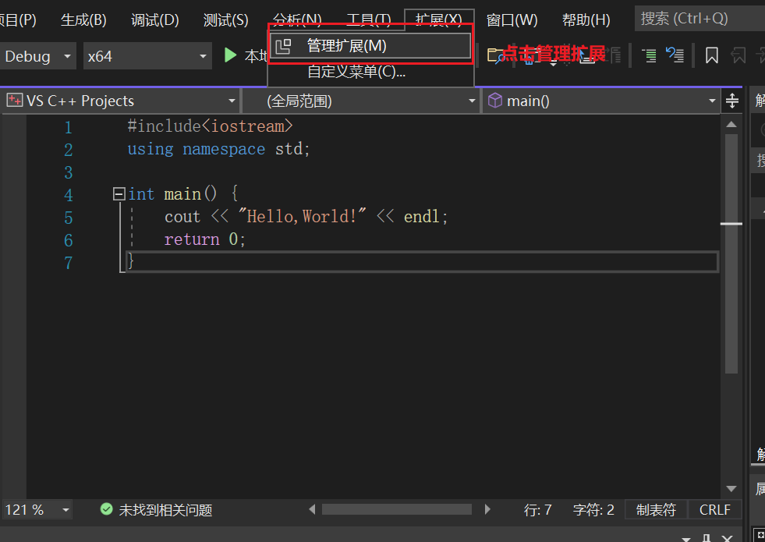Click the 搜索 (Ctrl+Q) search box
Image resolution: width=765 pixels, height=542 pixels.
pos(699,19)
